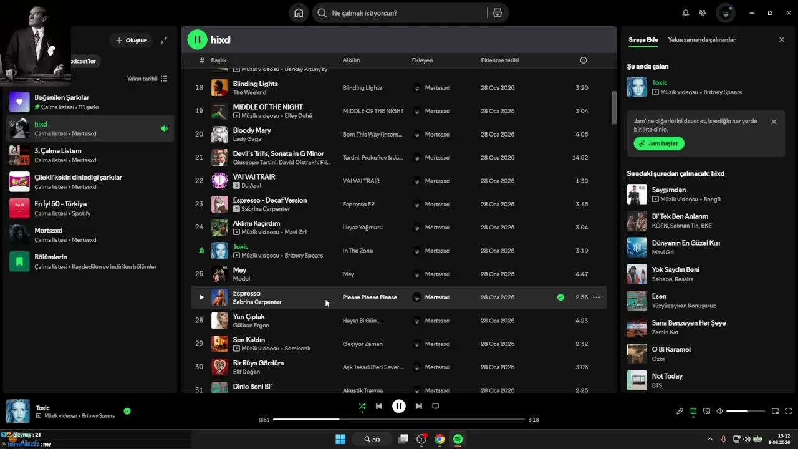Adjust the volume slider
The width and height of the screenshot is (798, 449).
pyautogui.click(x=746, y=411)
